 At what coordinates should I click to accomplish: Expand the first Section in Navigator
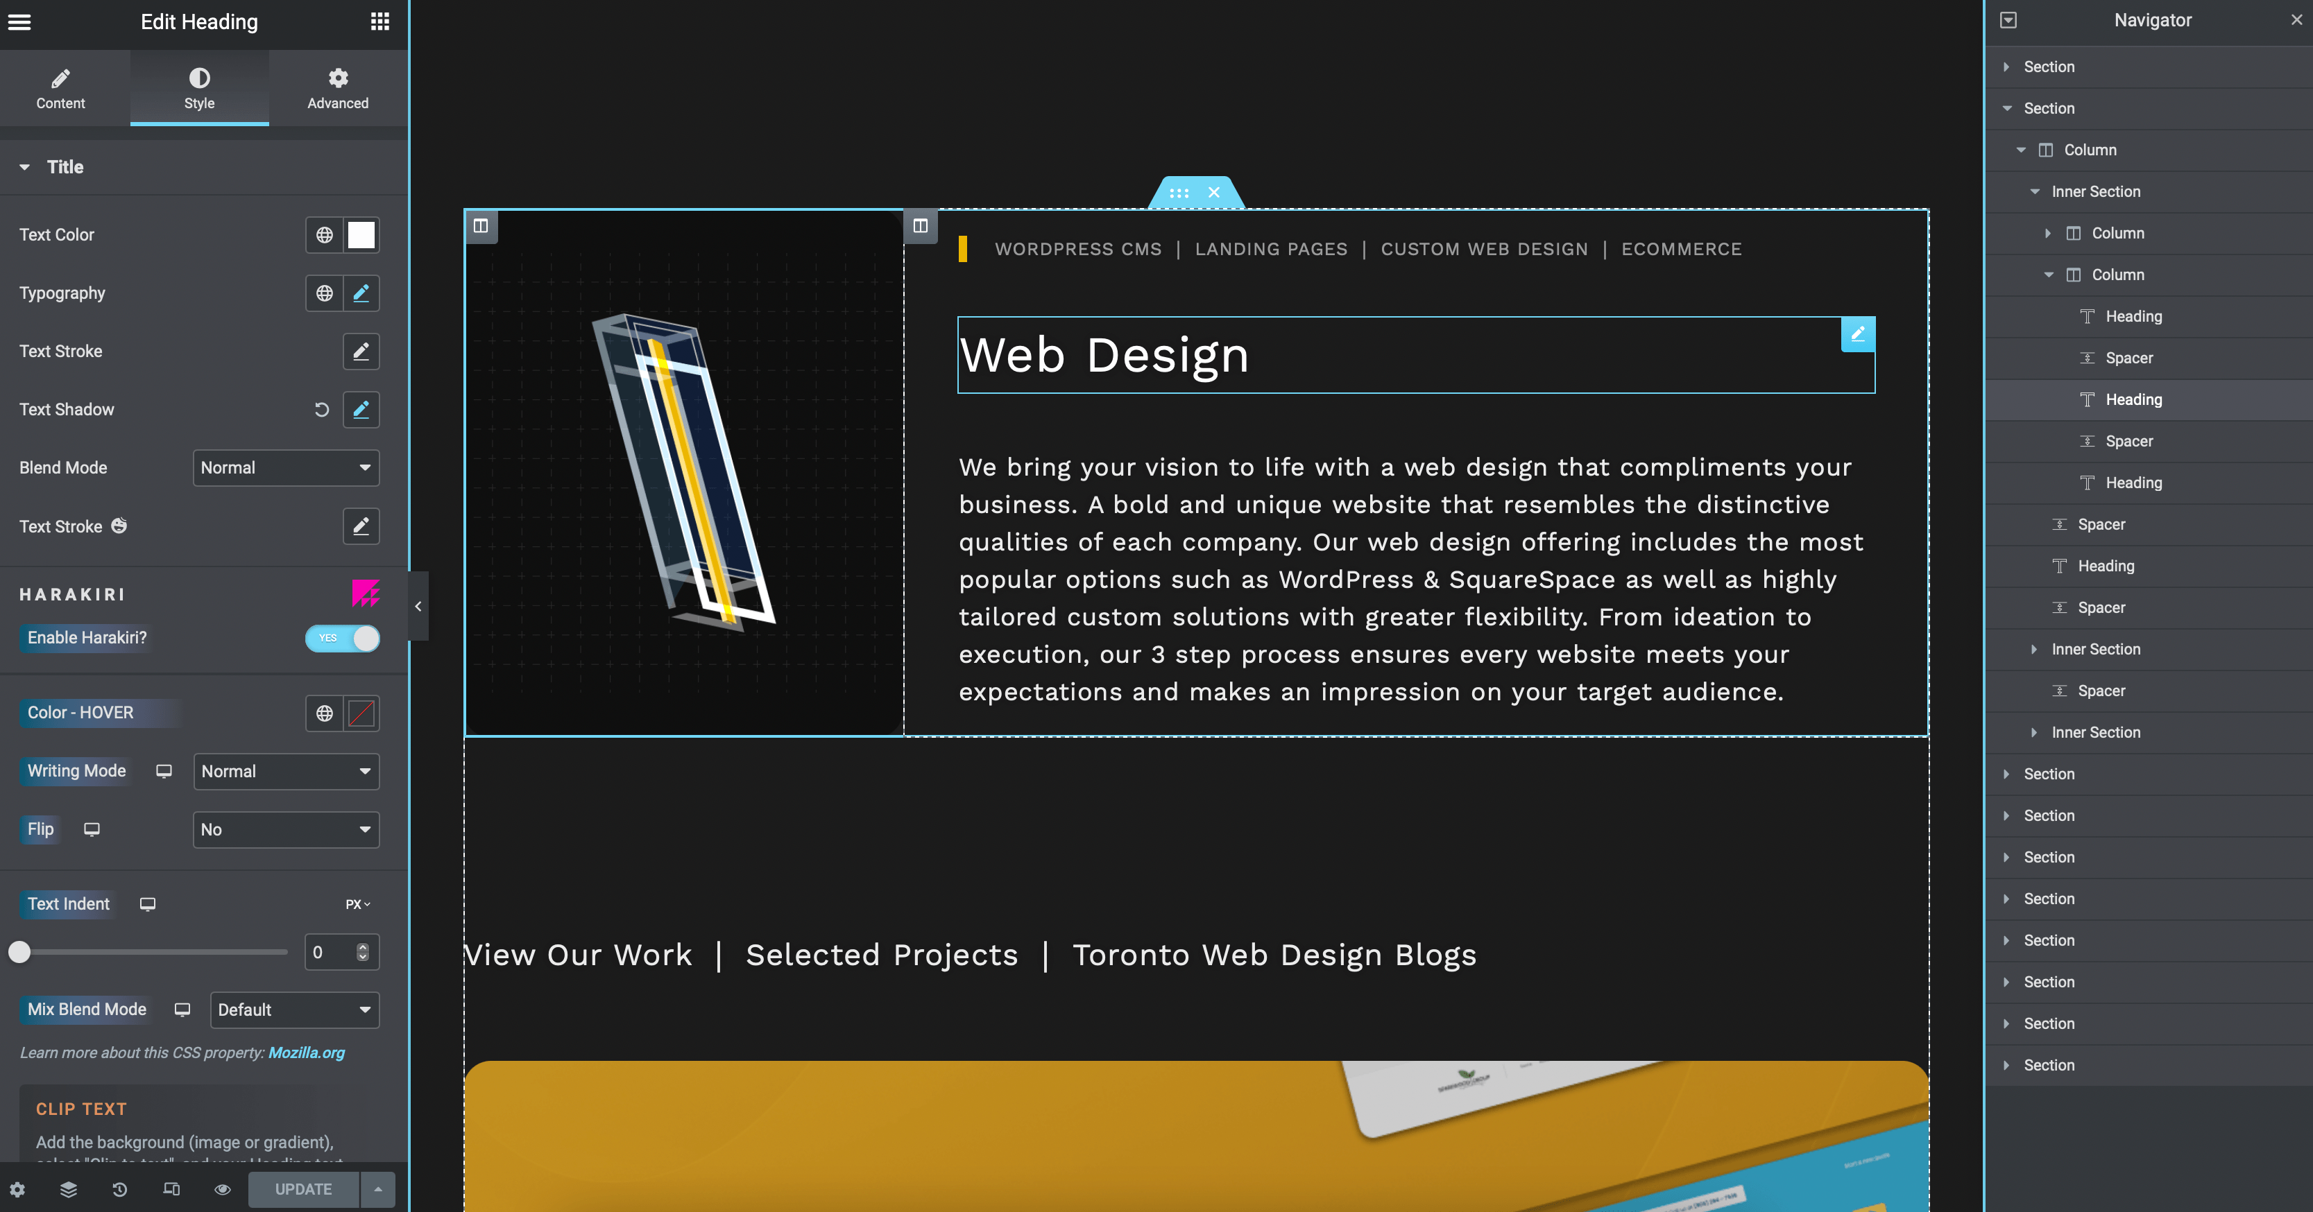(x=2006, y=67)
